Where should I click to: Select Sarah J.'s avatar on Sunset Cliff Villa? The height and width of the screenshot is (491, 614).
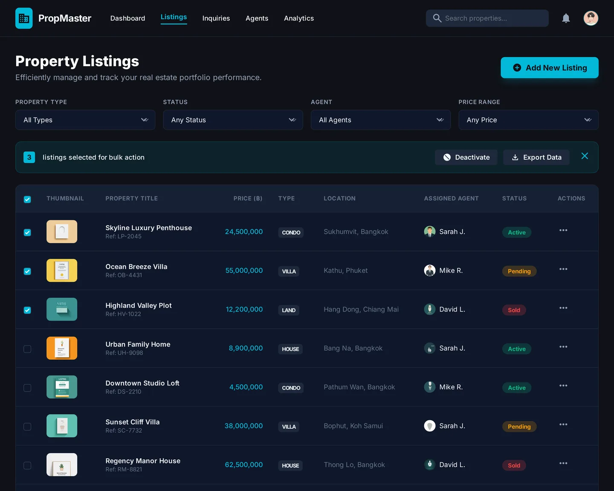click(x=429, y=426)
